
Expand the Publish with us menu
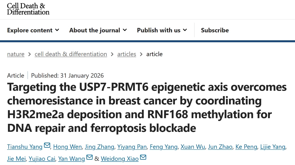point(162,30)
